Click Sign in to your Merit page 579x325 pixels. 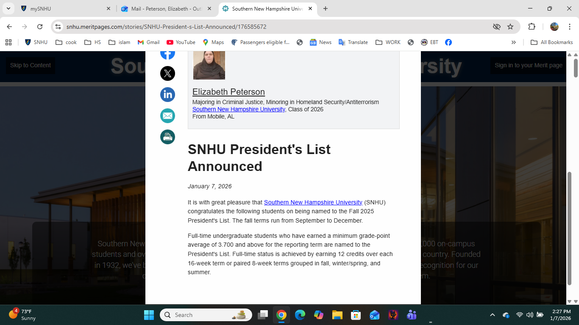click(529, 65)
